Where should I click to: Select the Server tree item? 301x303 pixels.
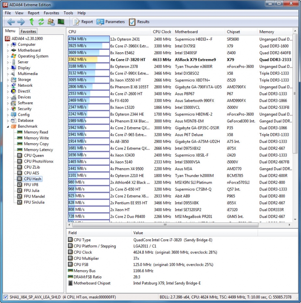pos(23,62)
